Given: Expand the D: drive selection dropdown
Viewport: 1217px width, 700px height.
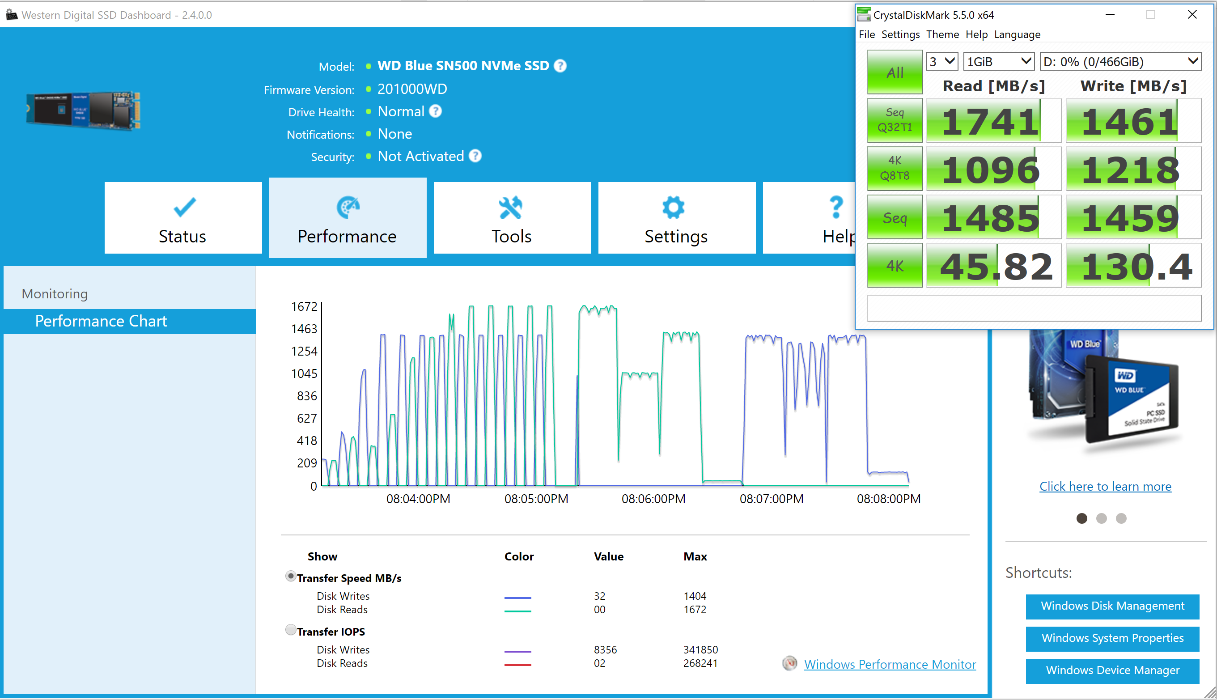Looking at the screenshot, I should 1120,62.
